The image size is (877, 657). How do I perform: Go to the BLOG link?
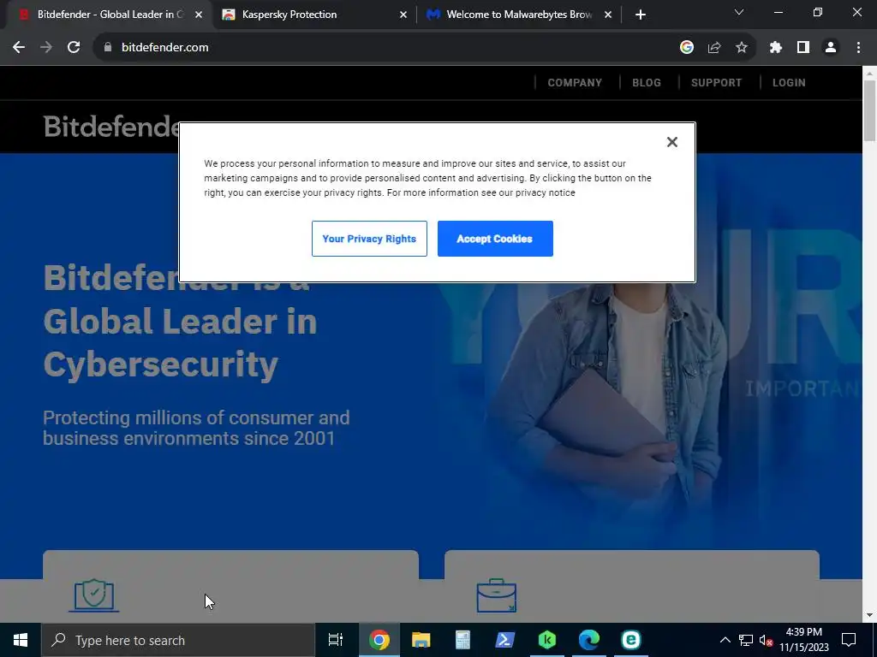point(647,83)
